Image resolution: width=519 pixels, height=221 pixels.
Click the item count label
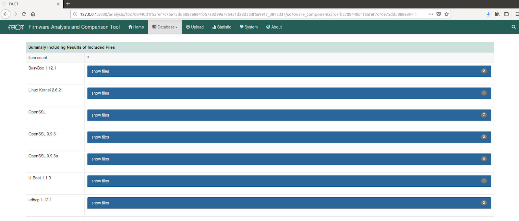38,58
